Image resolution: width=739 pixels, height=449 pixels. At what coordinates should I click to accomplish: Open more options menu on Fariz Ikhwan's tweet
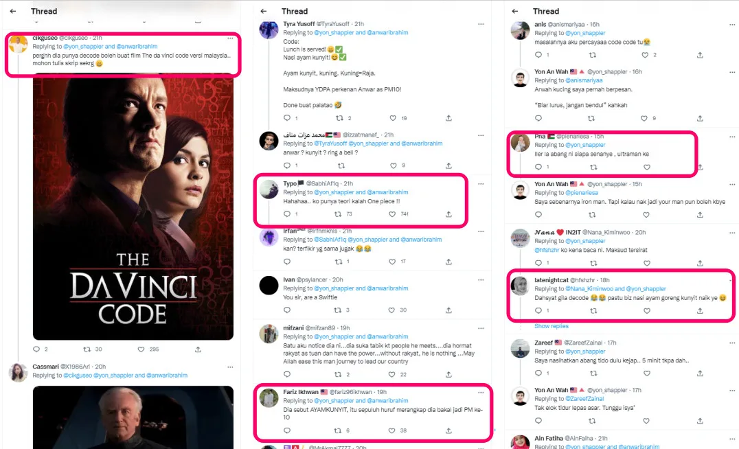[x=481, y=392]
